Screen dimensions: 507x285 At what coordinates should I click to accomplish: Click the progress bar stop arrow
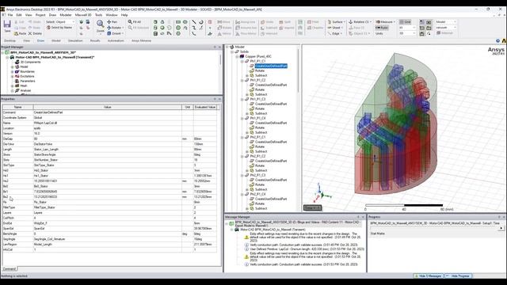501,228
